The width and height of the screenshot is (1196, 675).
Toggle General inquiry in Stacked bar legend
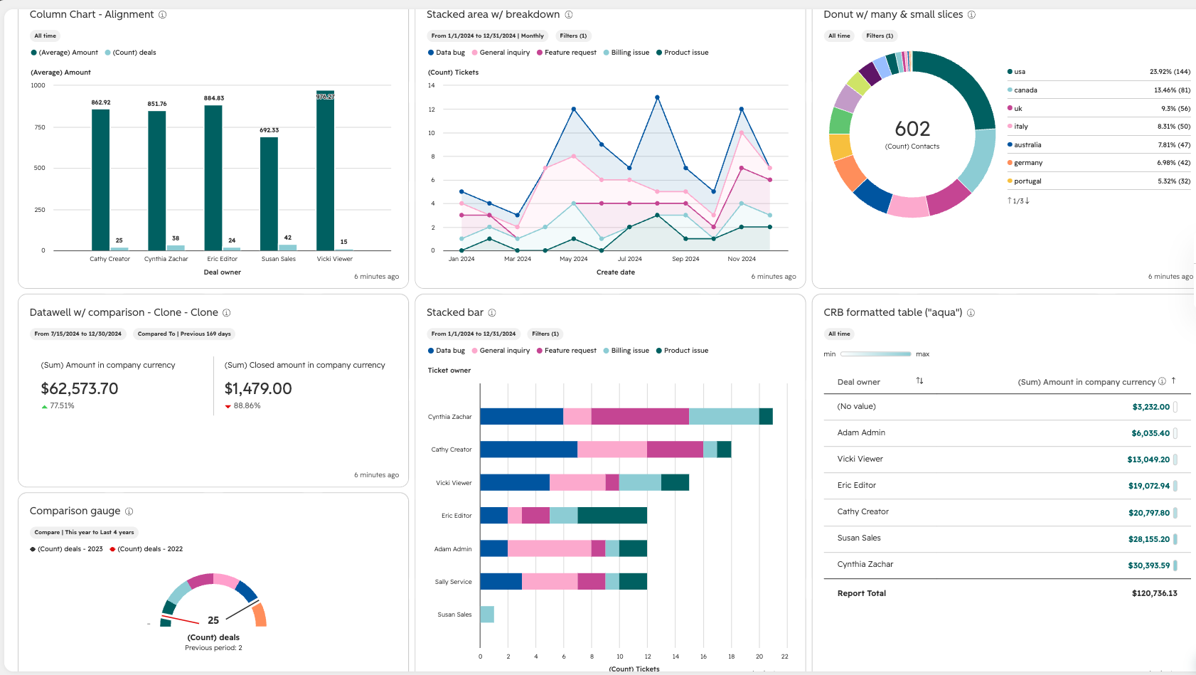pyautogui.click(x=501, y=351)
